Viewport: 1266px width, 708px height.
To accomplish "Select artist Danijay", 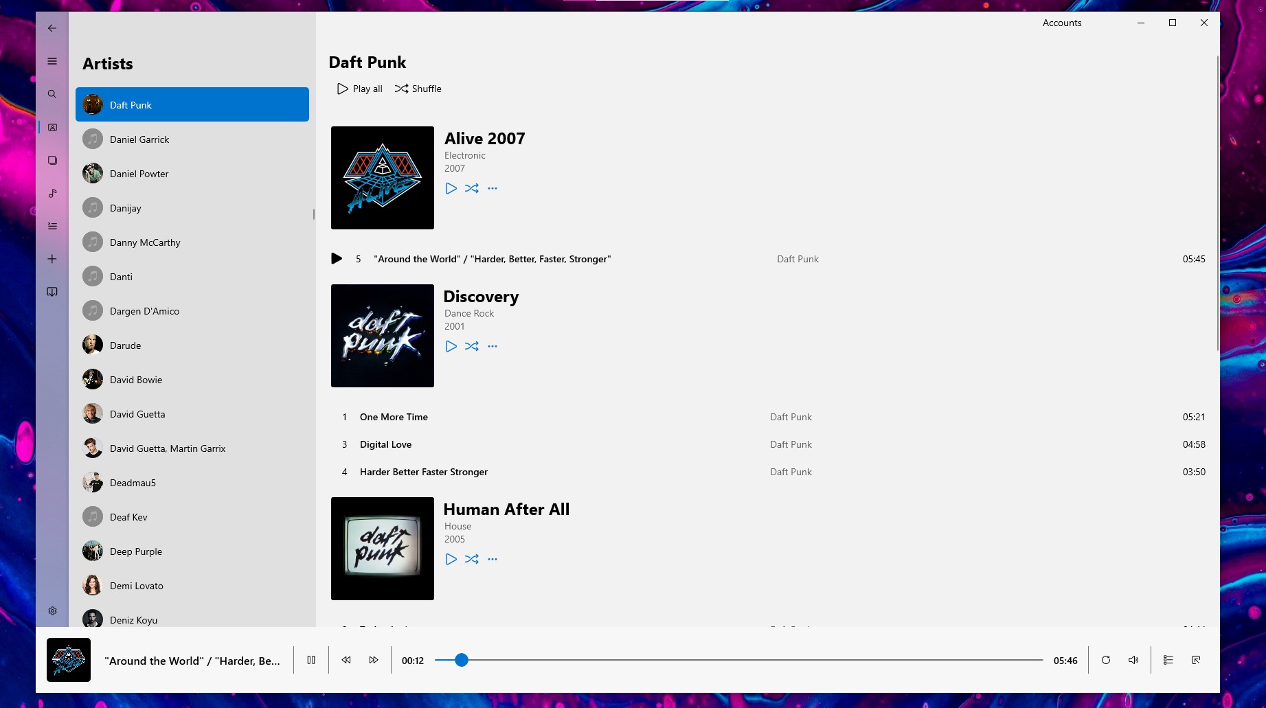I will (192, 207).
